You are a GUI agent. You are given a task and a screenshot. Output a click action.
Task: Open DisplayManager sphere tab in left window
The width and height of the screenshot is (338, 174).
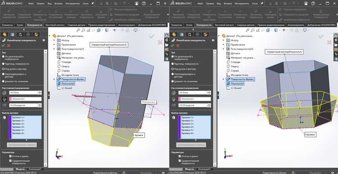(36, 35)
